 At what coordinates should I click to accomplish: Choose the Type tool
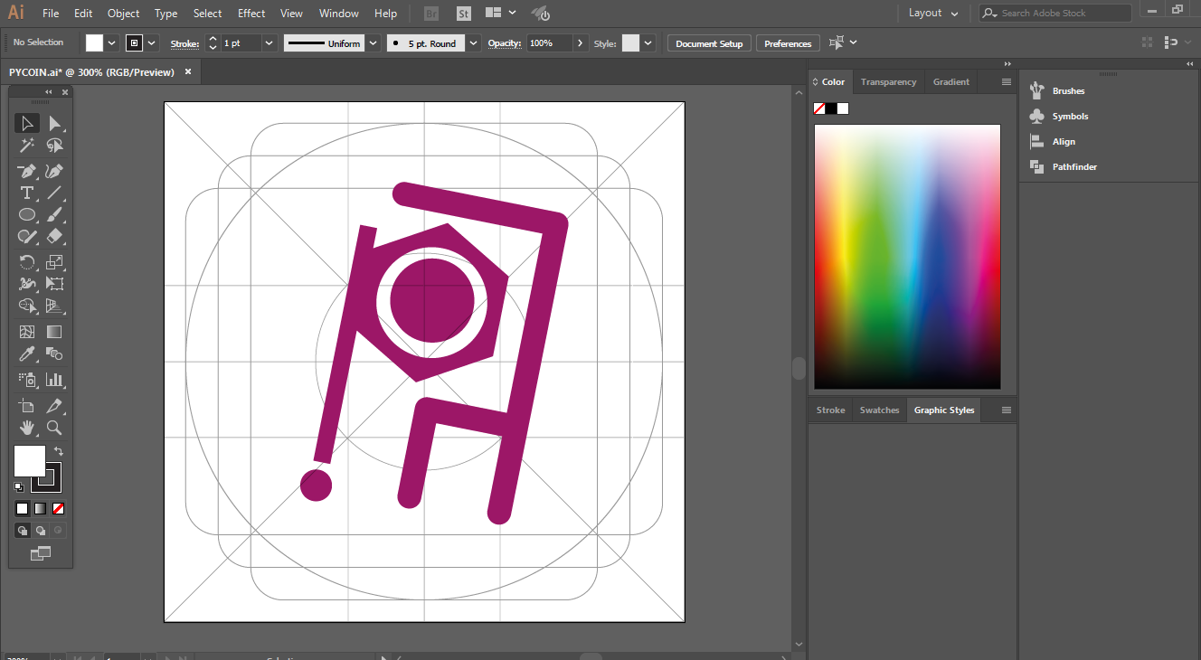[x=28, y=193]
